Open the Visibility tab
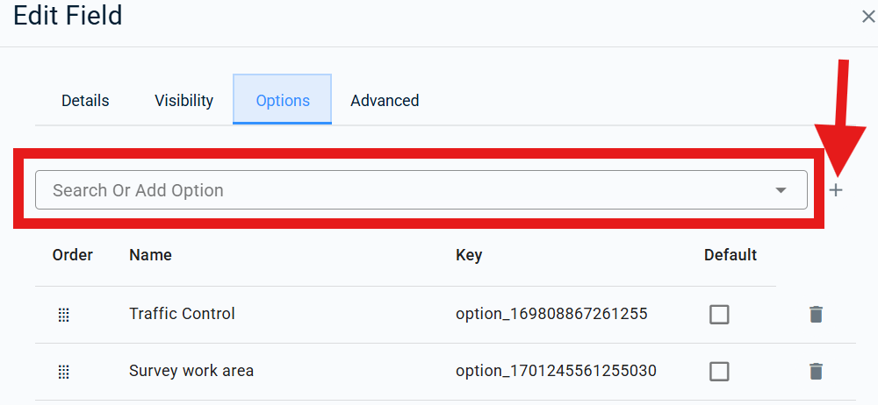Viewport: 878px width, 405px height. point(184,101)
